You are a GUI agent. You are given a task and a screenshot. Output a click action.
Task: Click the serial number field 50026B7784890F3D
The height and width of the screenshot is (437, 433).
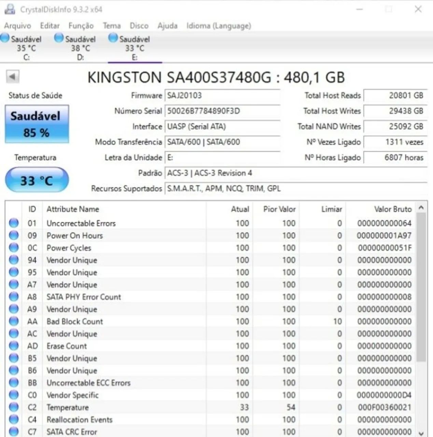pos(223,111)
